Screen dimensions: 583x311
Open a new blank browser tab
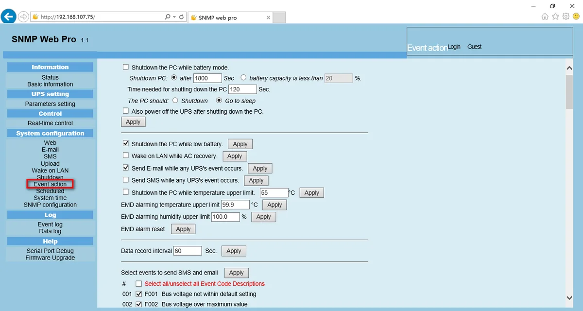point(279,17)
